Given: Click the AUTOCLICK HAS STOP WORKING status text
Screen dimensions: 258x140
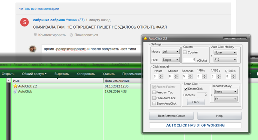Looking at the screenshot, I should (195, 125).
